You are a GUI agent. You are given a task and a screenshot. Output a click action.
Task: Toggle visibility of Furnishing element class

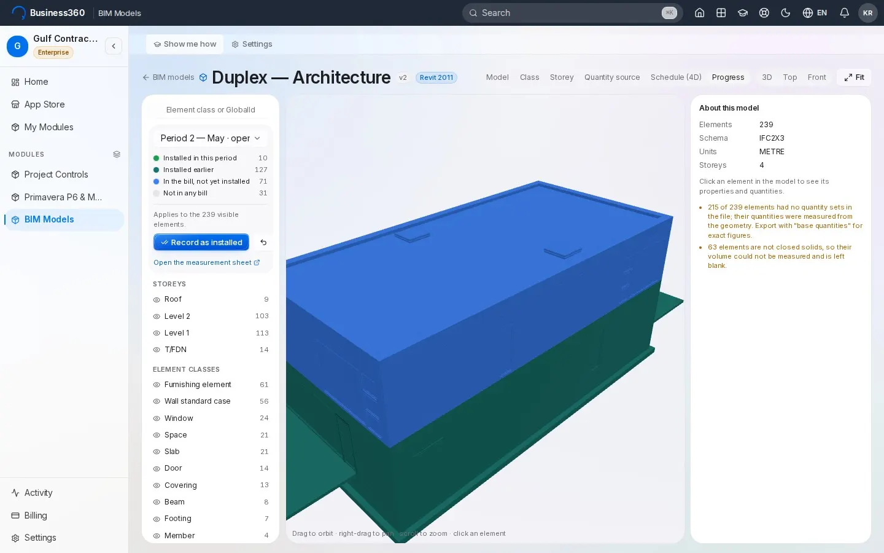pyautogui.click(x=157, y=385)
